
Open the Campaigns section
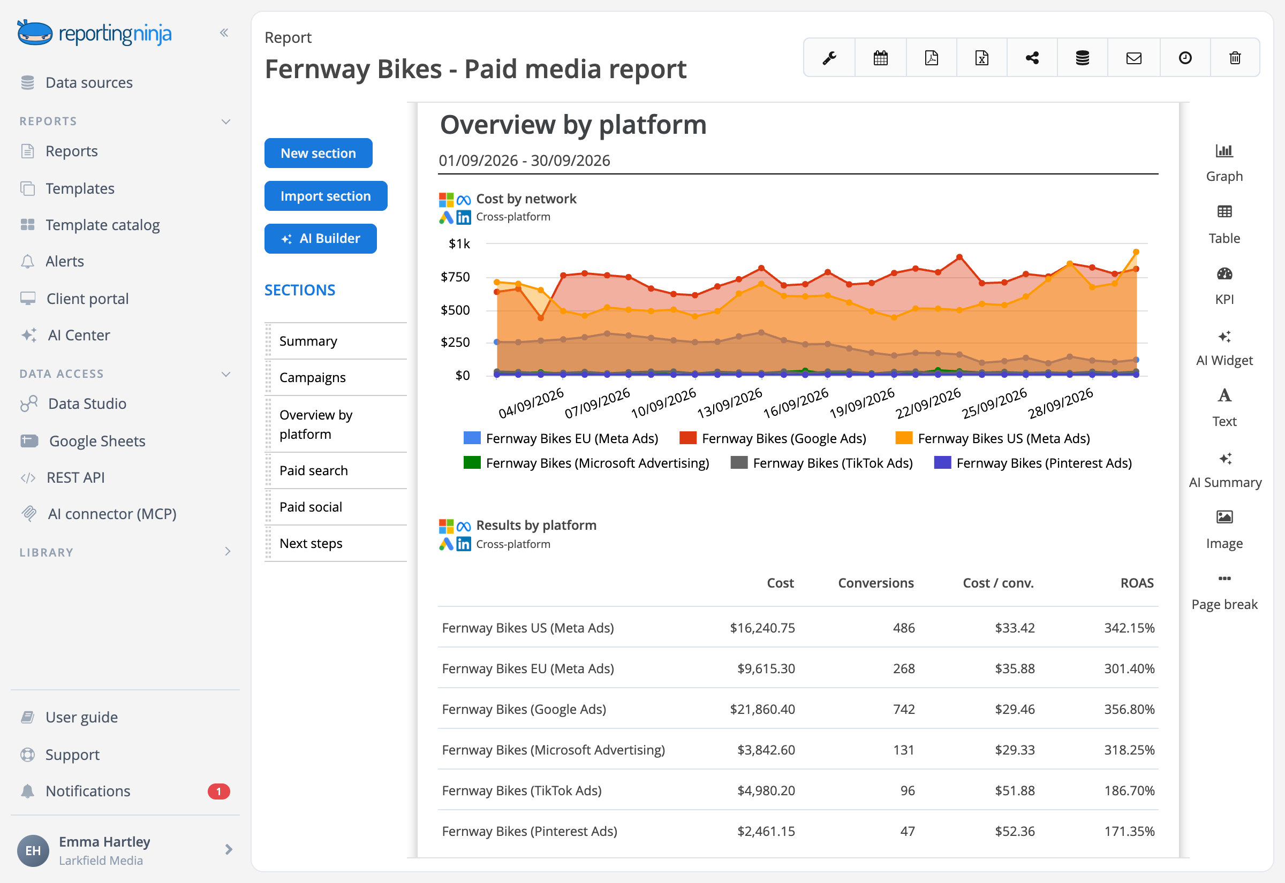coord(336,377)
